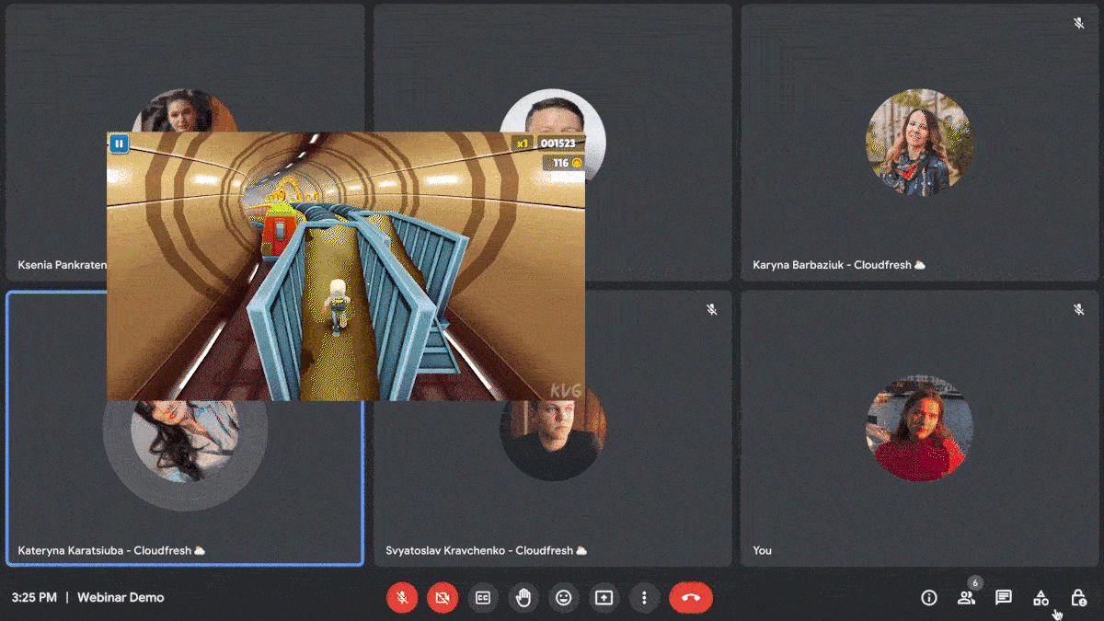Open the chat with everyone panel
The height and width of the screenshot is (621, 1104).
1004,598
